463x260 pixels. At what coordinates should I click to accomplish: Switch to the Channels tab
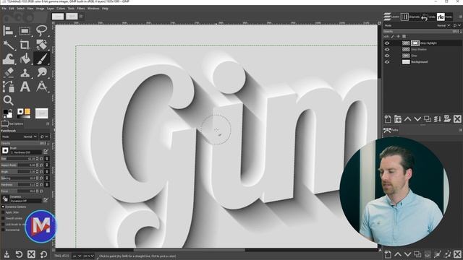pos(410,17)
